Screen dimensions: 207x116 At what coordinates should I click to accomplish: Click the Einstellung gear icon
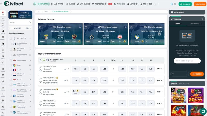(172, 12)
